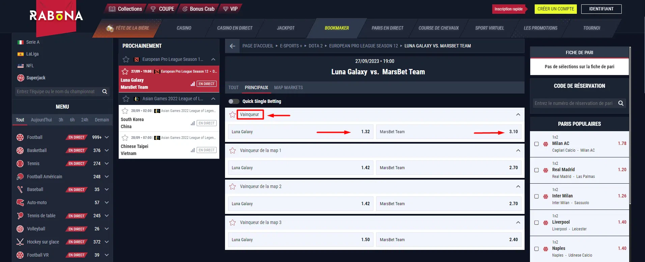
Task: Expand the Tennis sport list
Action: click(107, 163)
